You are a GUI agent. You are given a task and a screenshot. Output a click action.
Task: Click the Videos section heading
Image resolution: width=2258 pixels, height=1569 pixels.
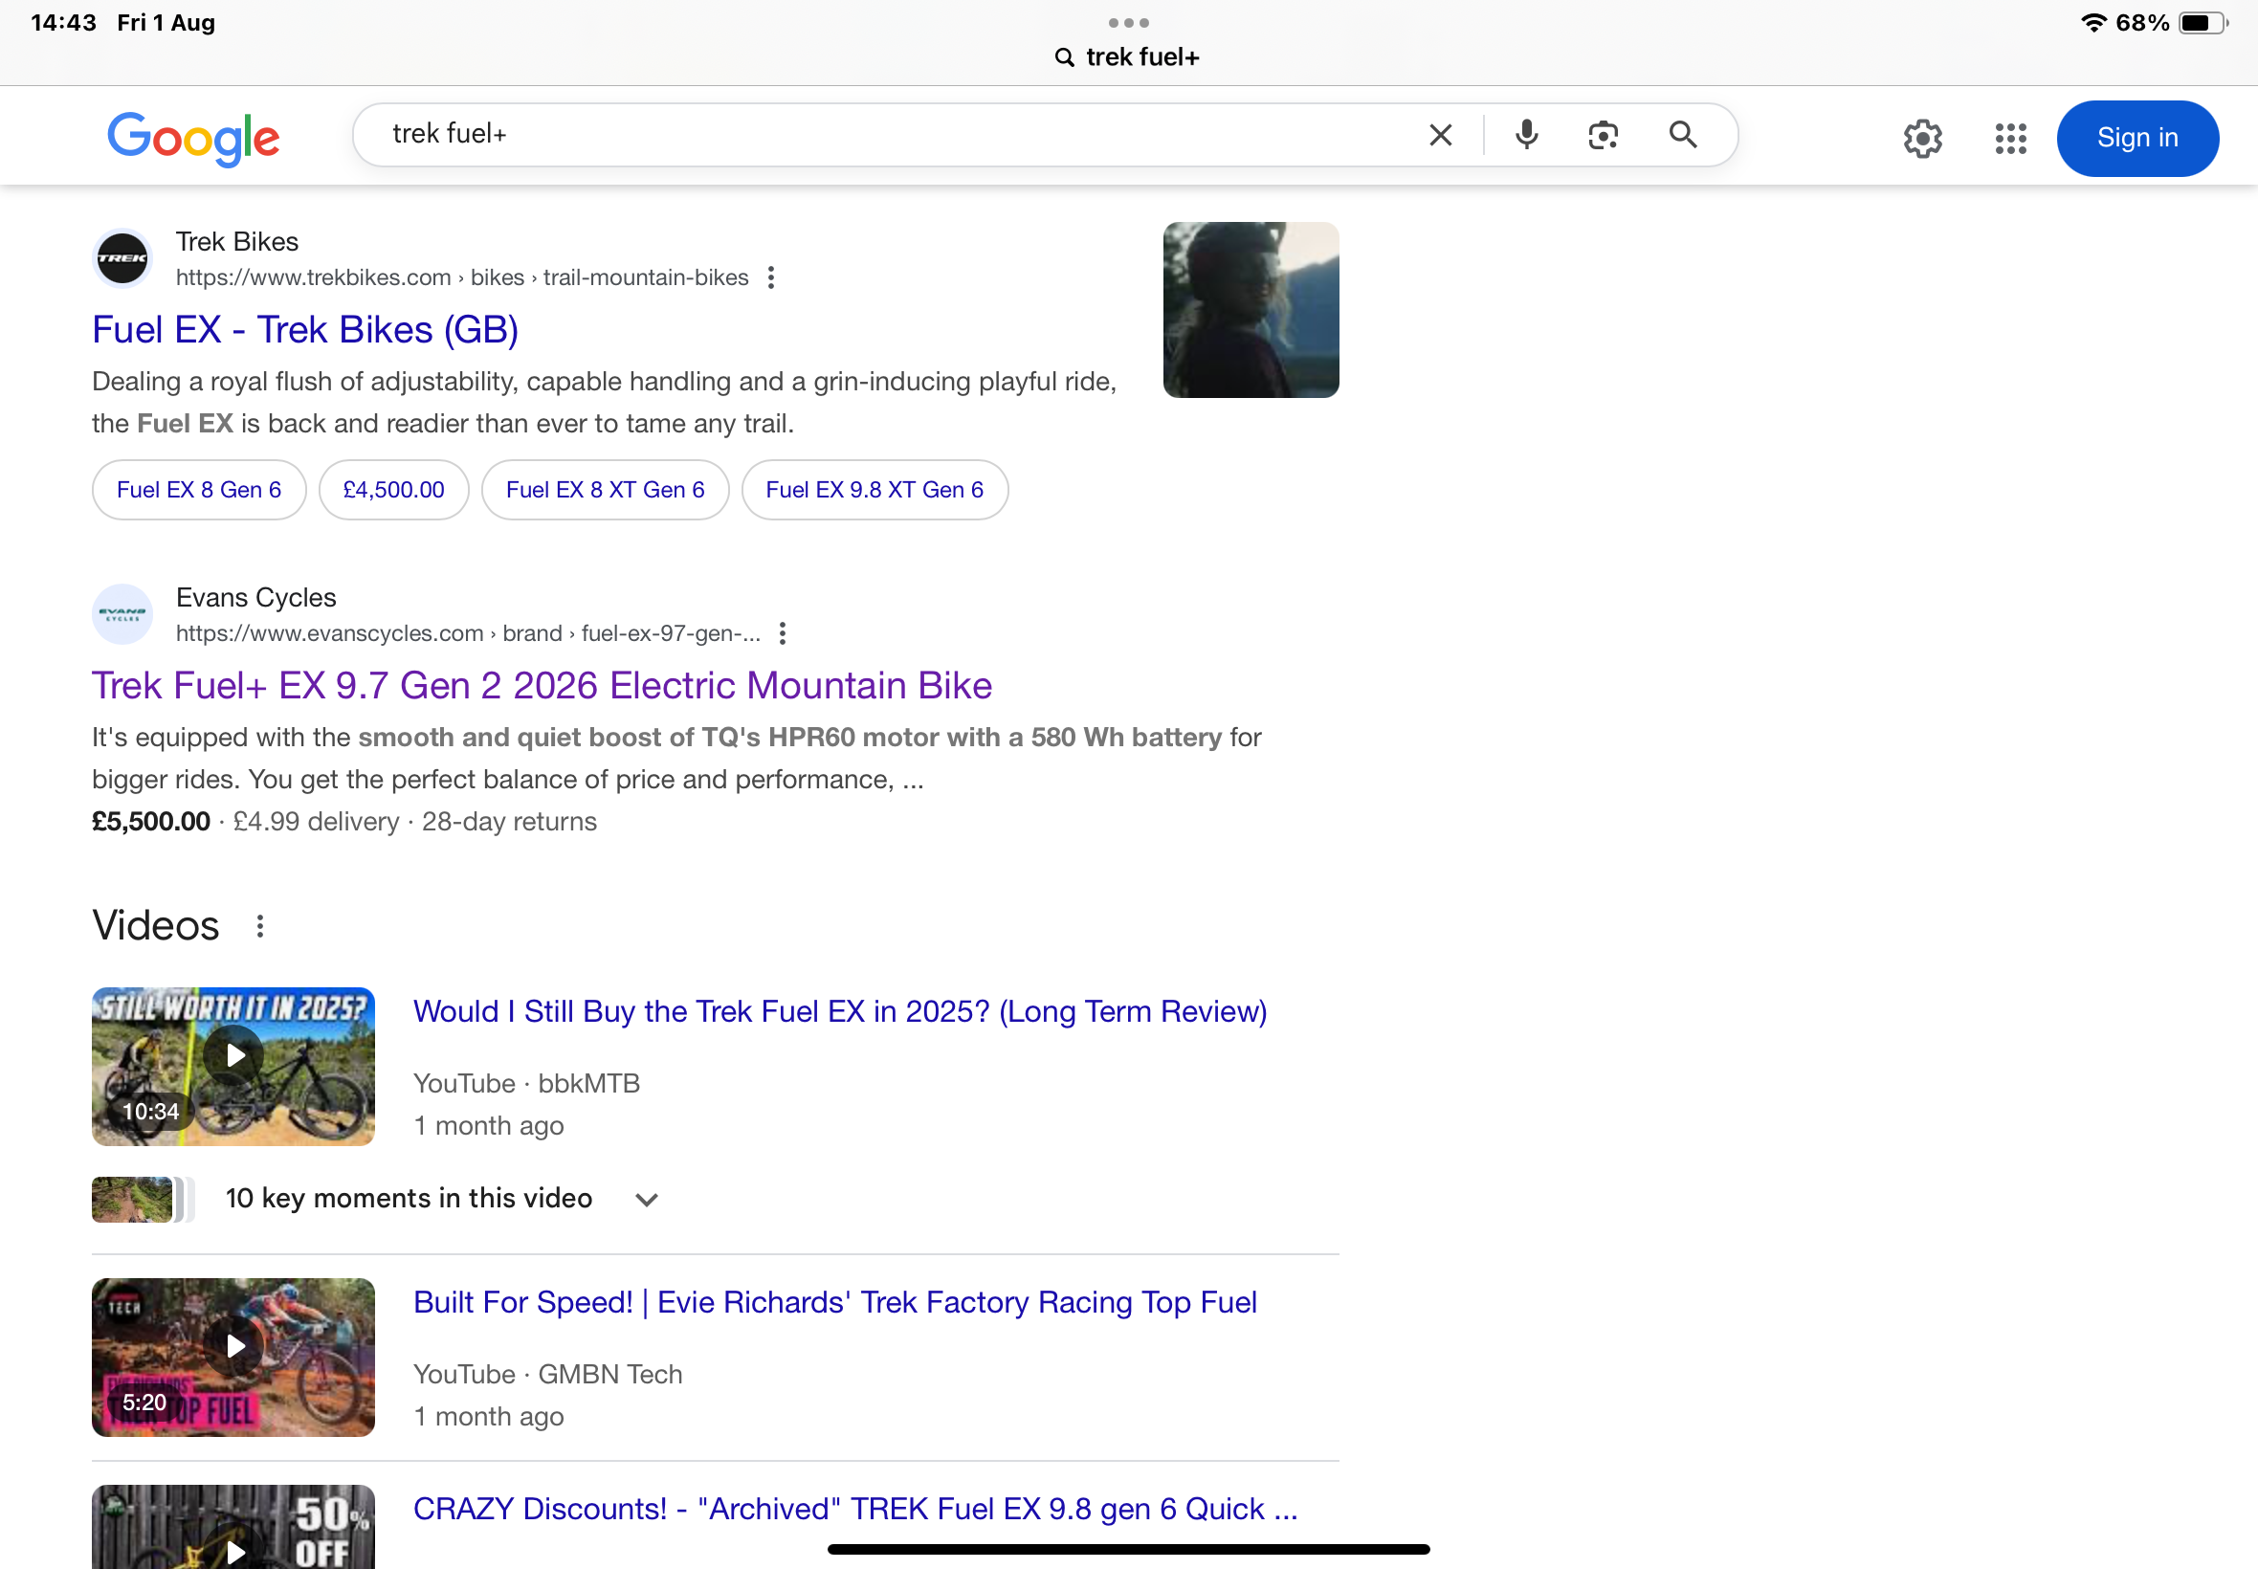pos(155,926)
